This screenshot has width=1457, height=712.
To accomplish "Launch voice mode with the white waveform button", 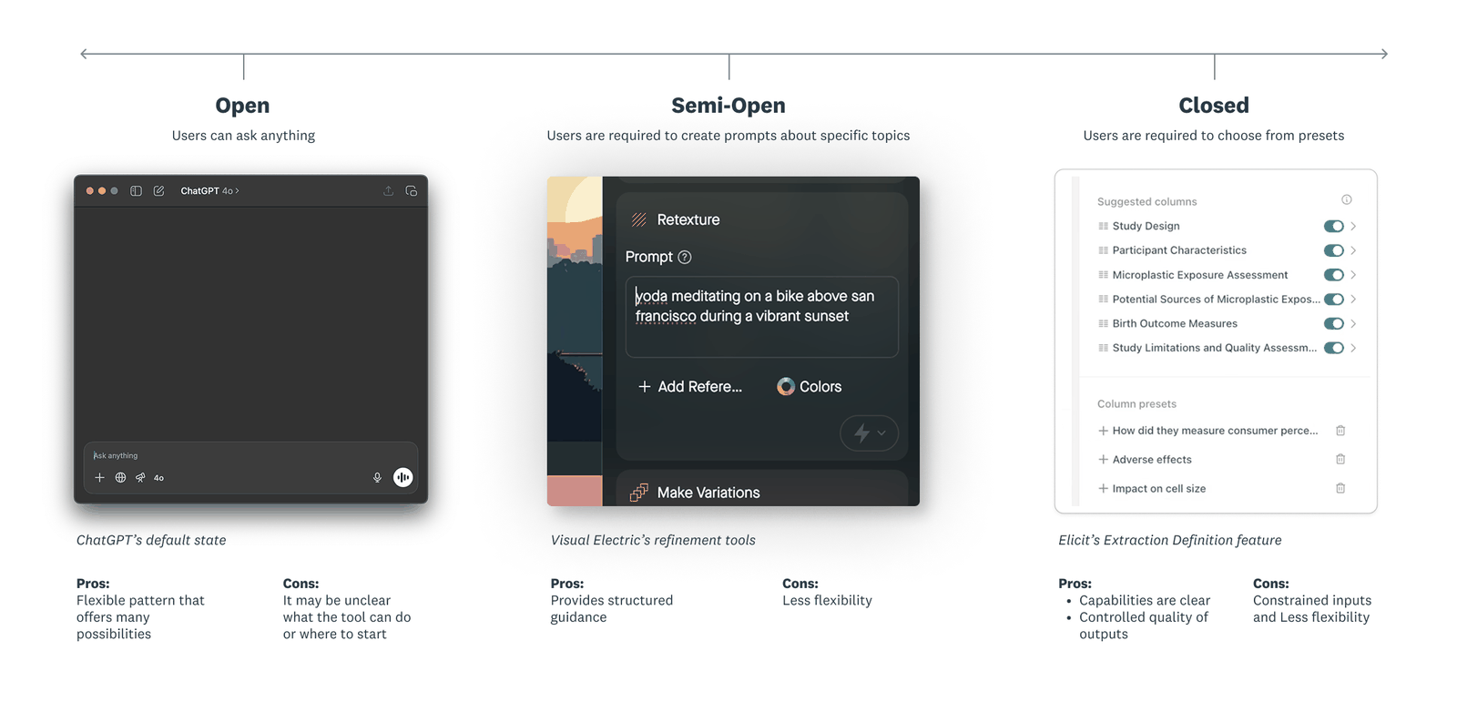I will click(x=402, y=477).
